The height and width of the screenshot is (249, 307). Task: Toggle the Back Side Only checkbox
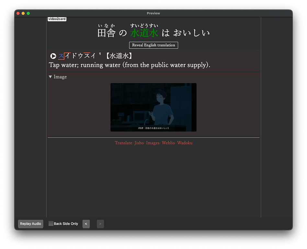(51, 223)
